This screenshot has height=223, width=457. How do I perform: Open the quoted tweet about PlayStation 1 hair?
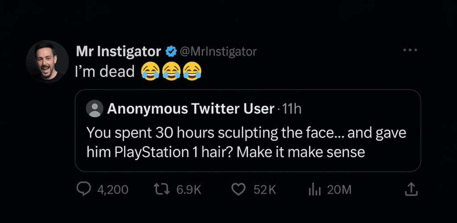click(247, 143)
